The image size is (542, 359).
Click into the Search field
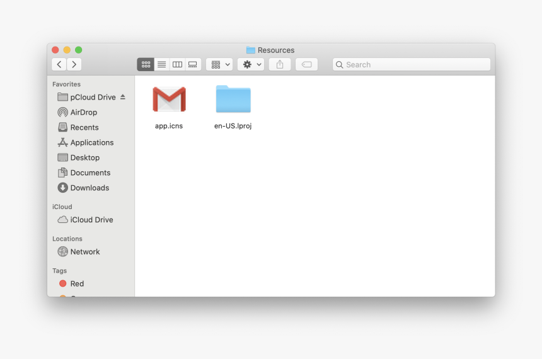coord(412,65)
